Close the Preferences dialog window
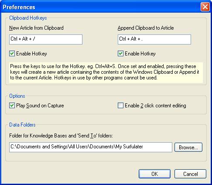This screenshot has height=185, width=212. coord(205,7)
